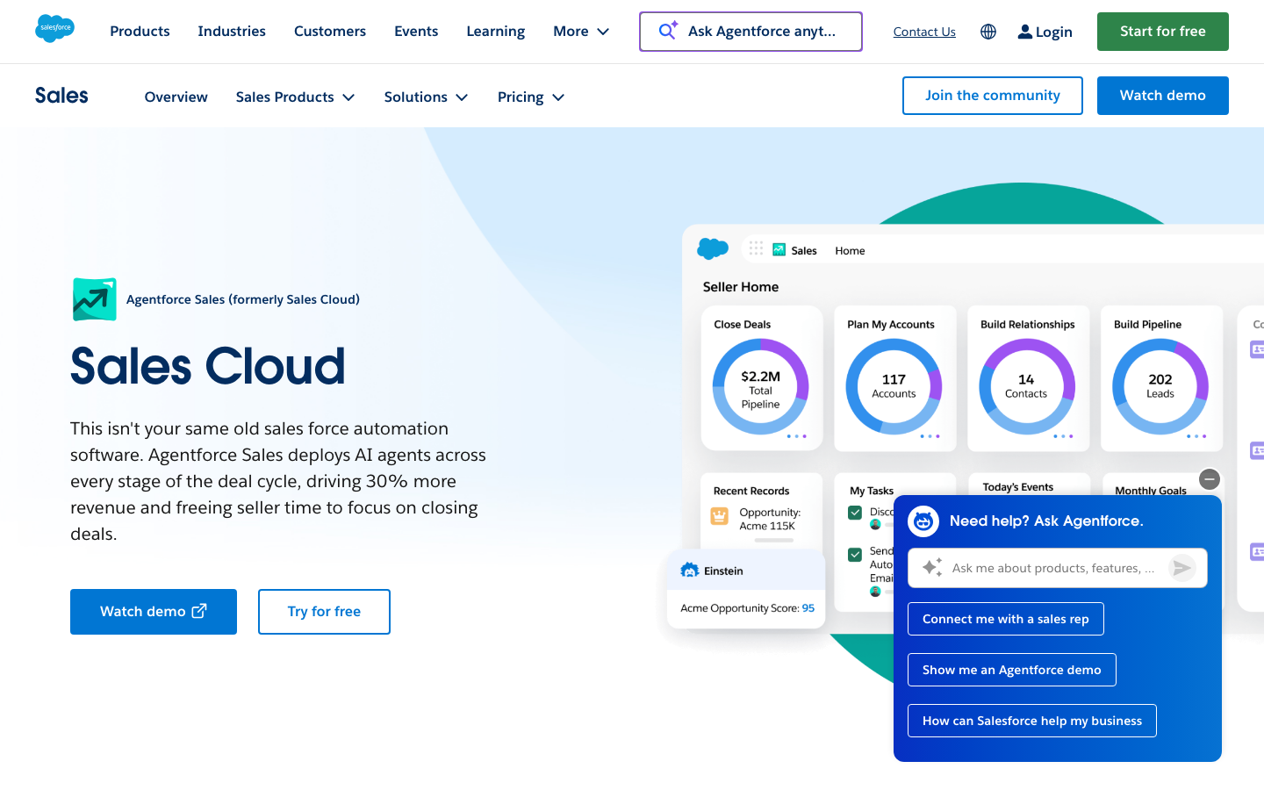Expand the Solutions dropdown

pos(426,97)
